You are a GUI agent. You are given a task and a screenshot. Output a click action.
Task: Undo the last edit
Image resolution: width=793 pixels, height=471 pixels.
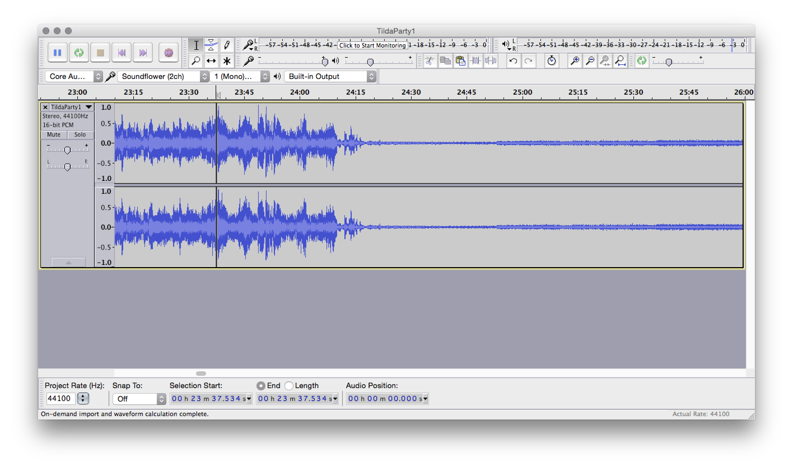[513, 60]
